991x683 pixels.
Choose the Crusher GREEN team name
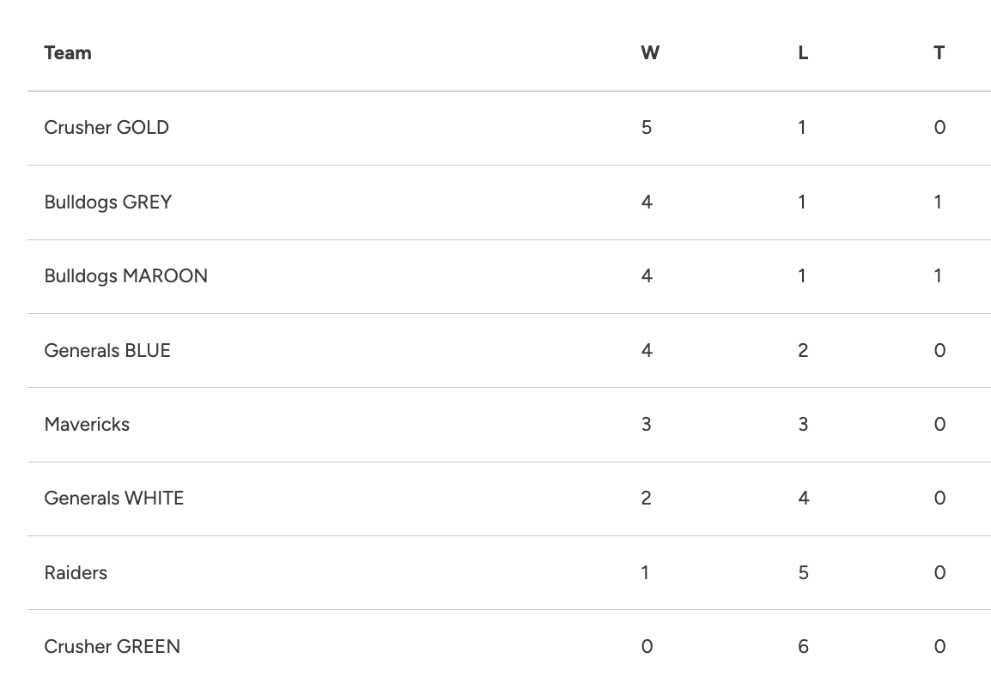point(112,647)
